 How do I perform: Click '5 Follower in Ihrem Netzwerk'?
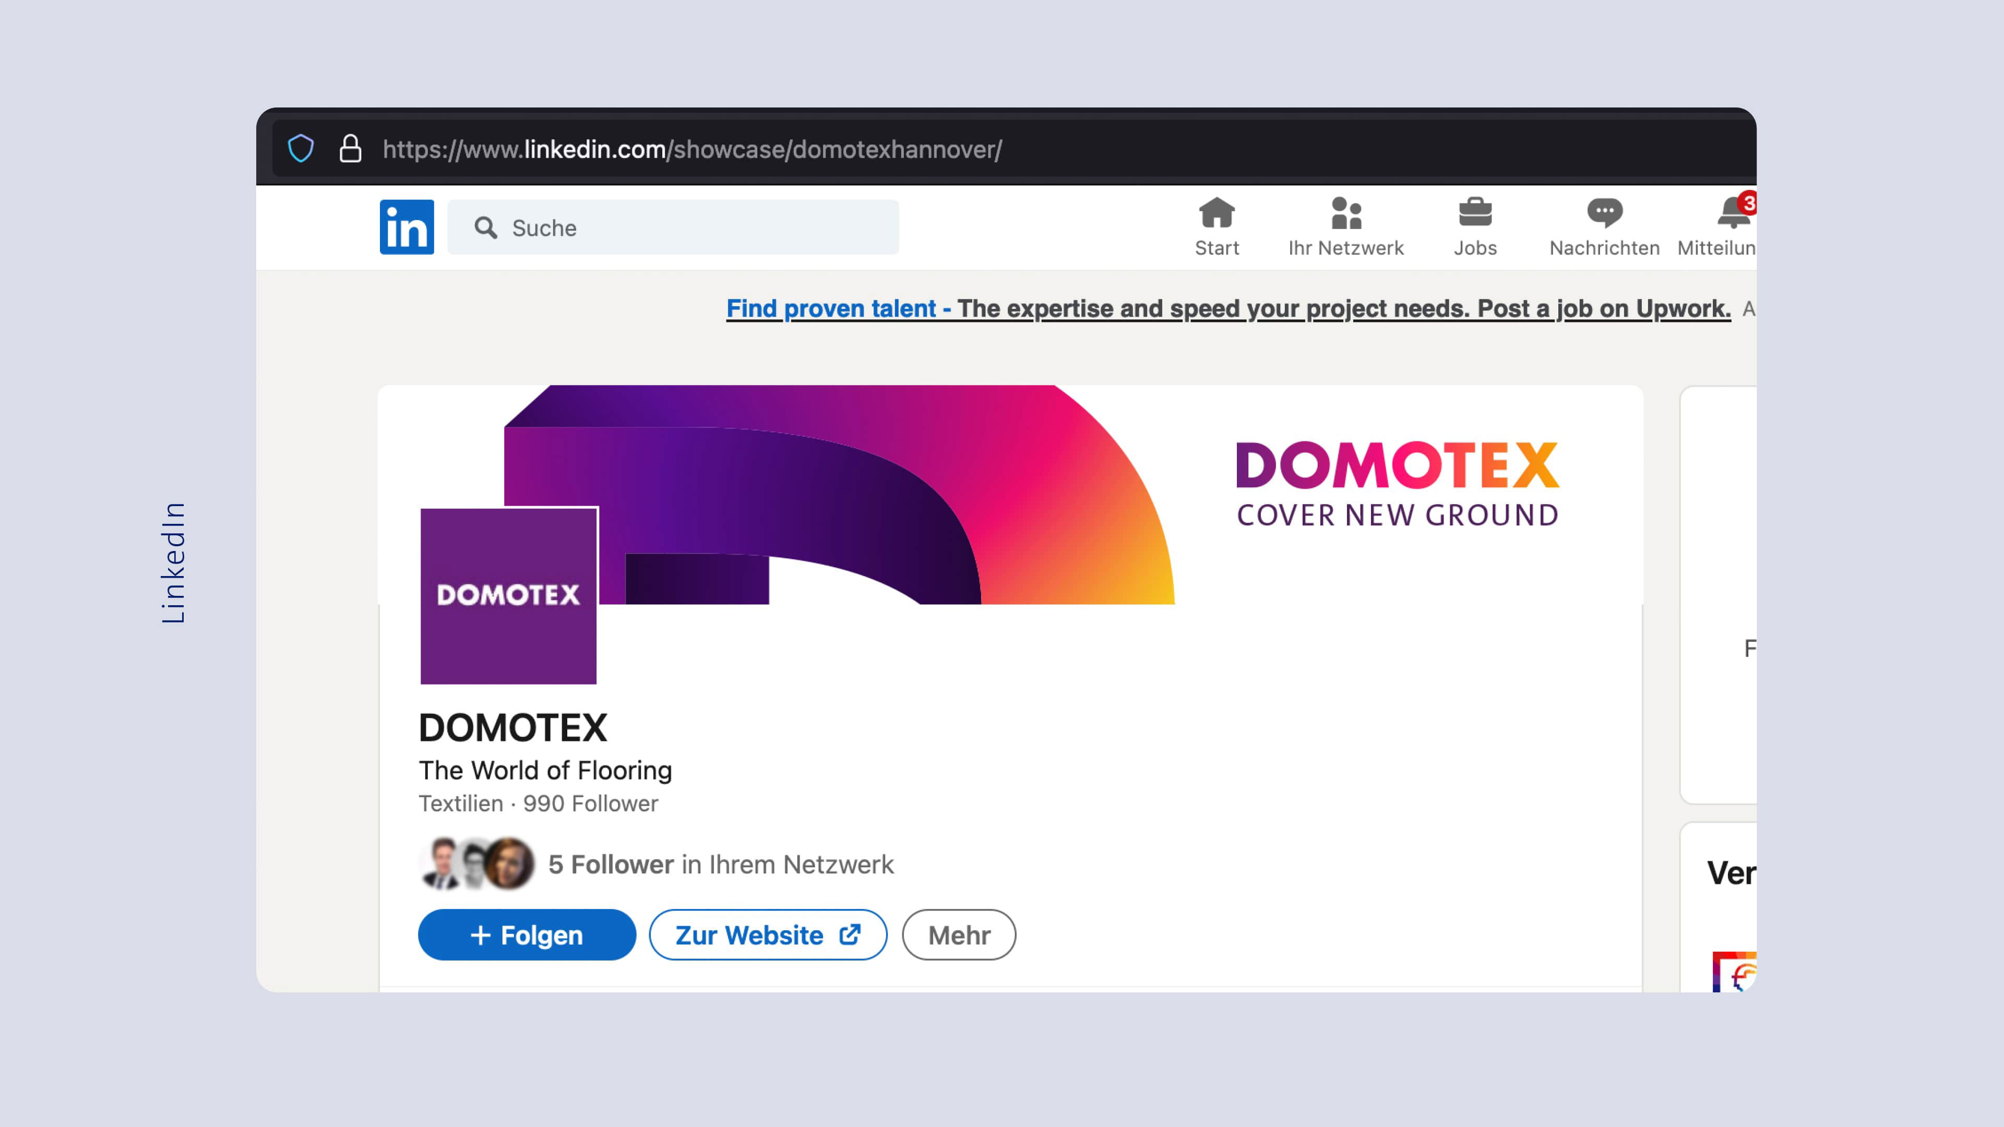click(x=721, y=864)
